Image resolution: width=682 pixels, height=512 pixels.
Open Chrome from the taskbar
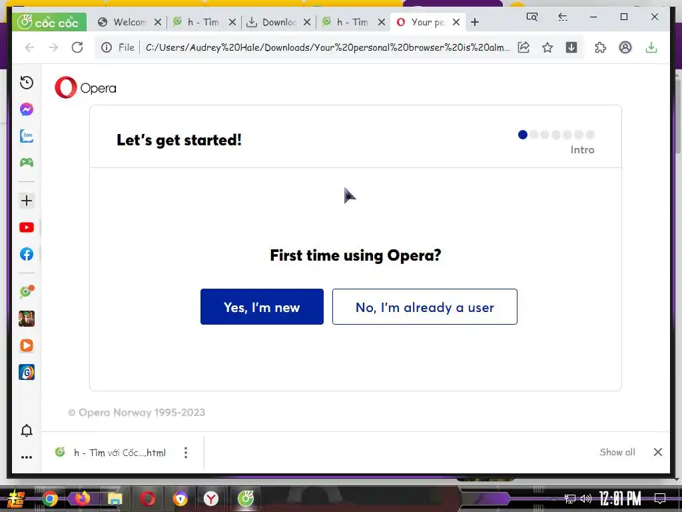pos(50,499)
